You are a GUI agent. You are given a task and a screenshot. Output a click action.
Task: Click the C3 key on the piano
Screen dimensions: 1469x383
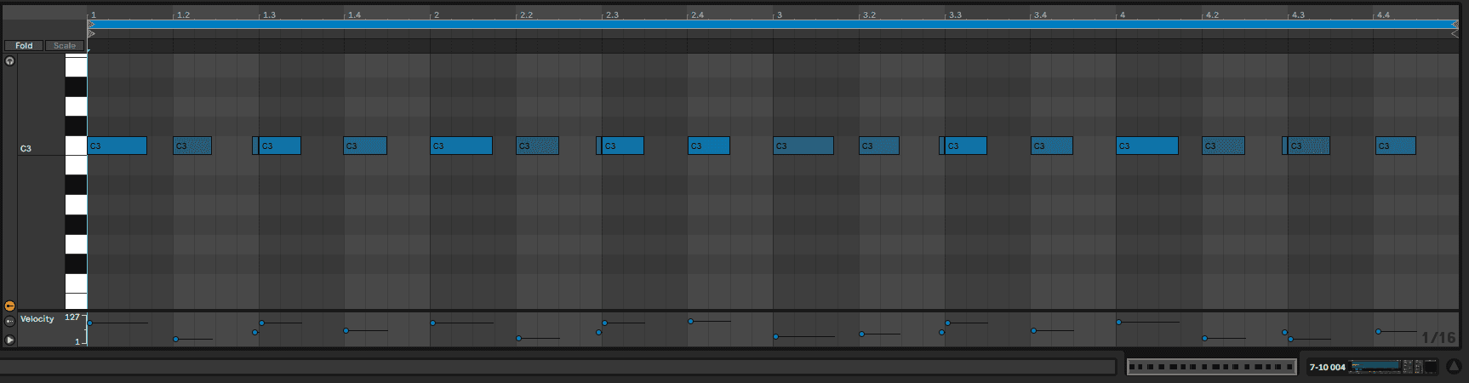tap(76, 146)
